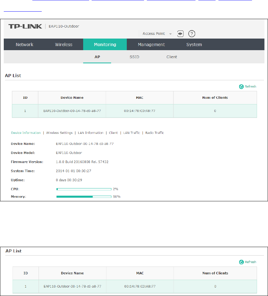Viewport: 268px width, 296px height.
Task: Select MAC 00:14:78:C0:A8:77 in first AP List
Action: pos(140,111)
